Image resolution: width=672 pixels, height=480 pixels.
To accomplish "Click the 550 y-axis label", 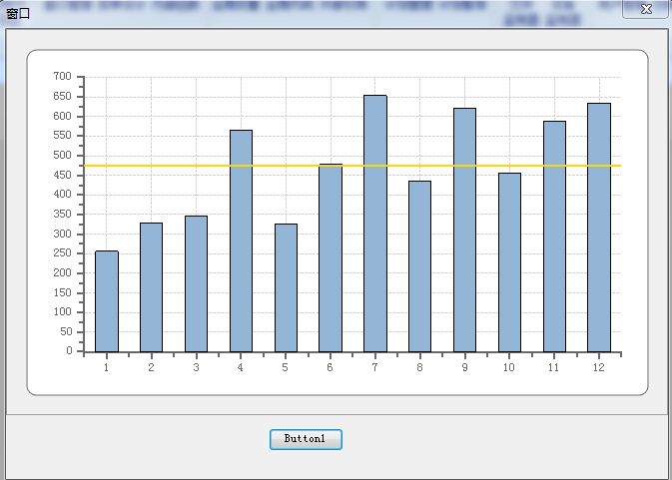I will tap(63, 136).
